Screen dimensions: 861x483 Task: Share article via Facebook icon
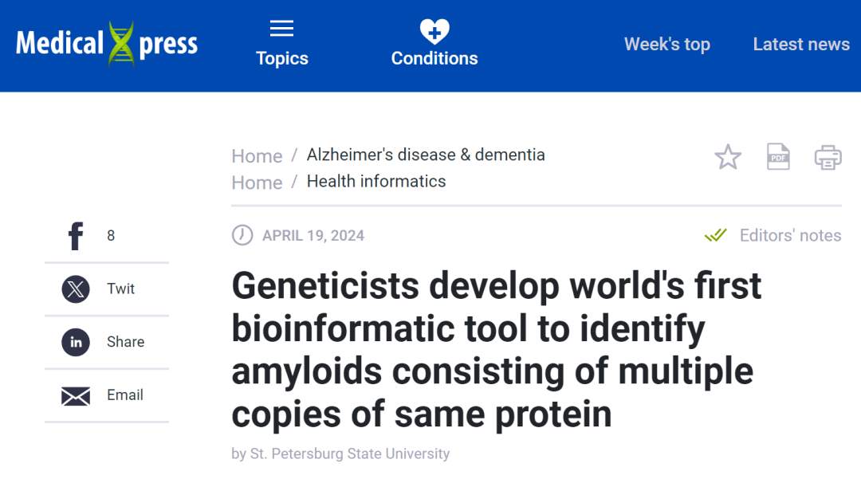[x=76, y=236]
